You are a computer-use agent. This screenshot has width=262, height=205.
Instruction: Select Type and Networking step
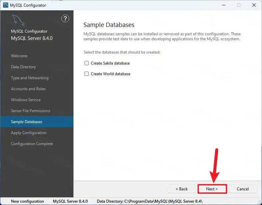pyautogui.click(x=30, y=78)
